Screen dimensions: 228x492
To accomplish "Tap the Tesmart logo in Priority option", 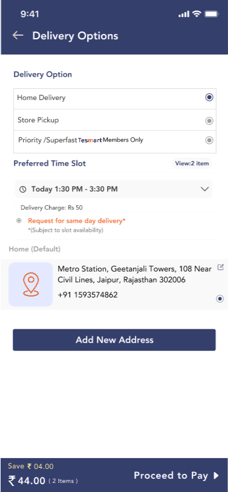I will [x=90, y=140].
